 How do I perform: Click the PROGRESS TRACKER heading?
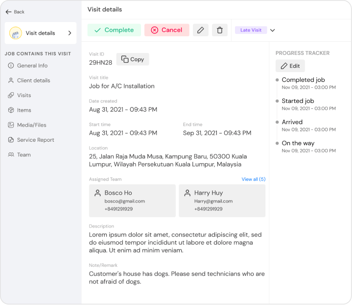tap(303, 53)
